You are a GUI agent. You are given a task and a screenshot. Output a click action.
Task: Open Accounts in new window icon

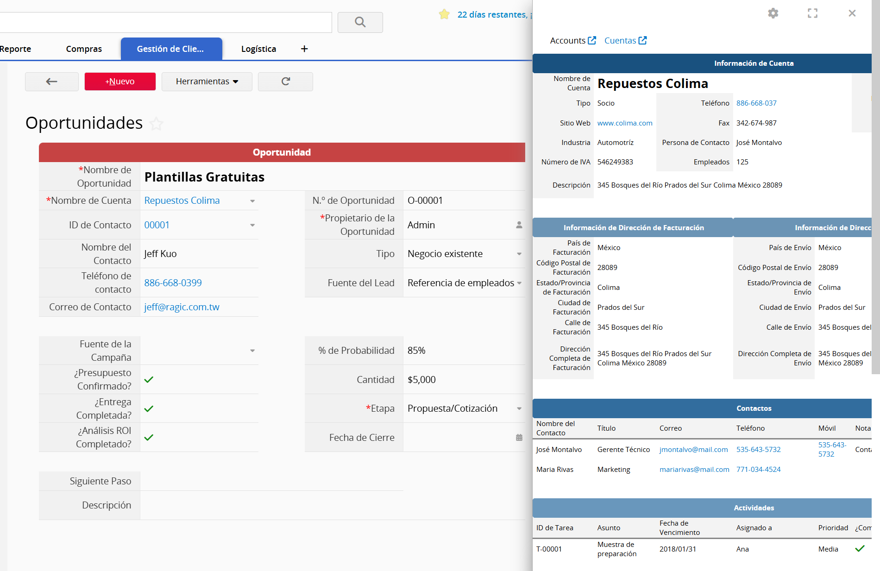pyautogui.click(x=592, y=41)
